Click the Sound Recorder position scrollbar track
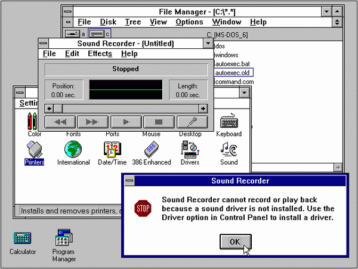This screenshot has height=269, width=358. tap(125, 108)
